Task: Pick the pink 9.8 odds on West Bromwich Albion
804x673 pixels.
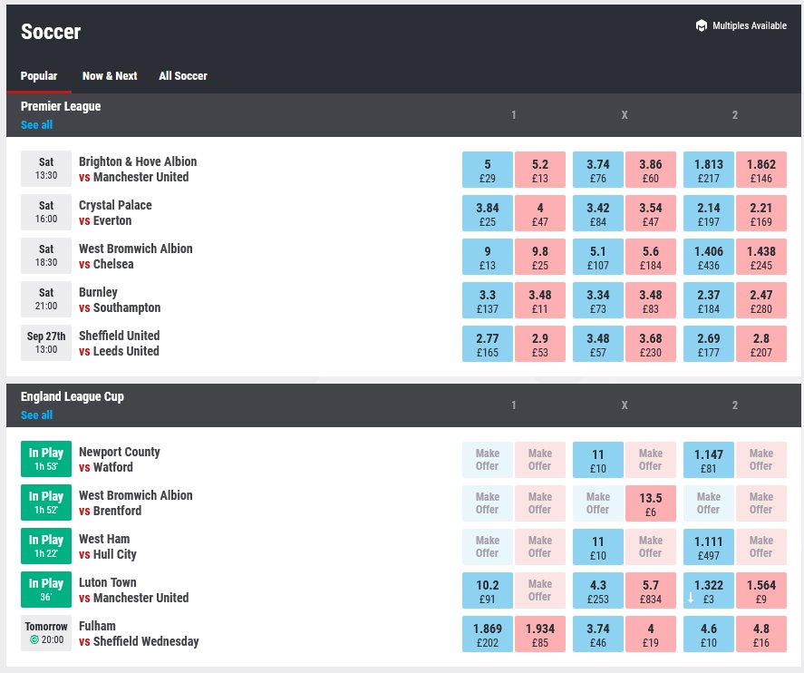Action: click(540, 257)
